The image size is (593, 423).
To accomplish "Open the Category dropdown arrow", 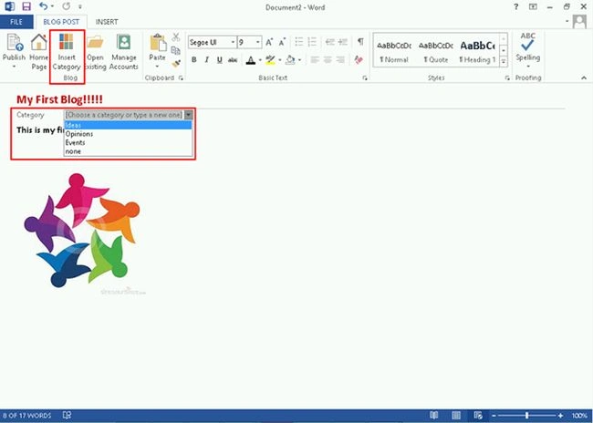I will (188, 115).
